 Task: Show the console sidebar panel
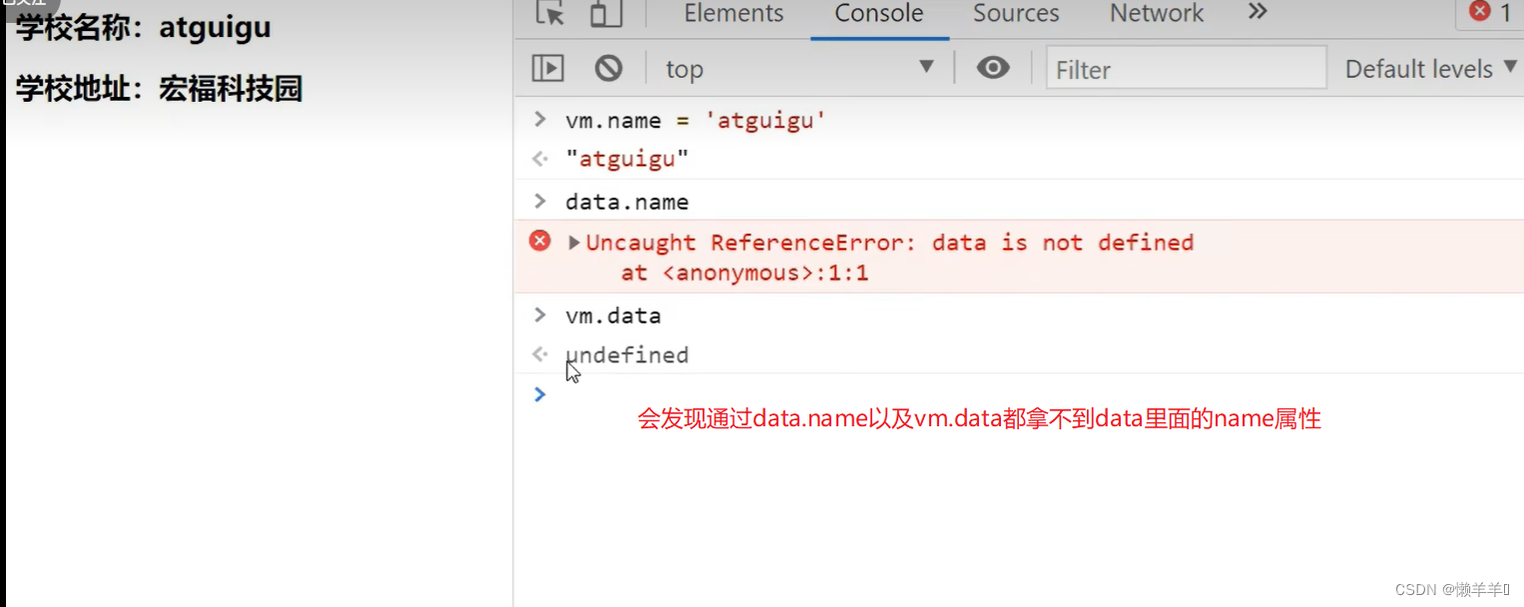(548, 68)
